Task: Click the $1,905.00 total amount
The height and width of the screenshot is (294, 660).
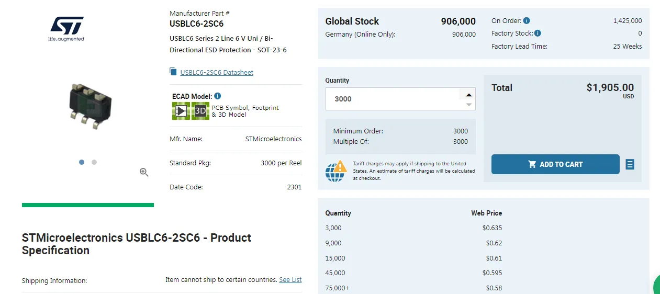Action: click(610, 88)
